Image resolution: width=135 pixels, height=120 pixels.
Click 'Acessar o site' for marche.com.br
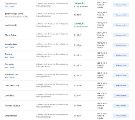pos(121,25)
